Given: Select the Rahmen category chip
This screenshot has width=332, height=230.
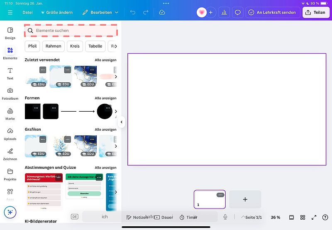Looking at the screenshot, I should (54, 46).
